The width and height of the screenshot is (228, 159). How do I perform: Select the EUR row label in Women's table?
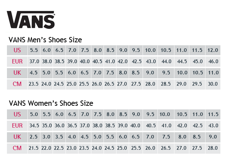pos(17,126)
